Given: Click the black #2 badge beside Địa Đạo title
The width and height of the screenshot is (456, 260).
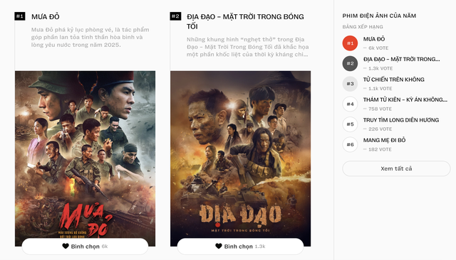Looking at the screenshot, I should pos(175,16).
